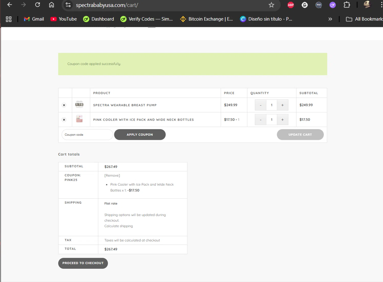Viewport: 383px width, 282px height.
Task: Decrease quantity of Spectra Wearable Breast Pump
Action: click(260, 105)
